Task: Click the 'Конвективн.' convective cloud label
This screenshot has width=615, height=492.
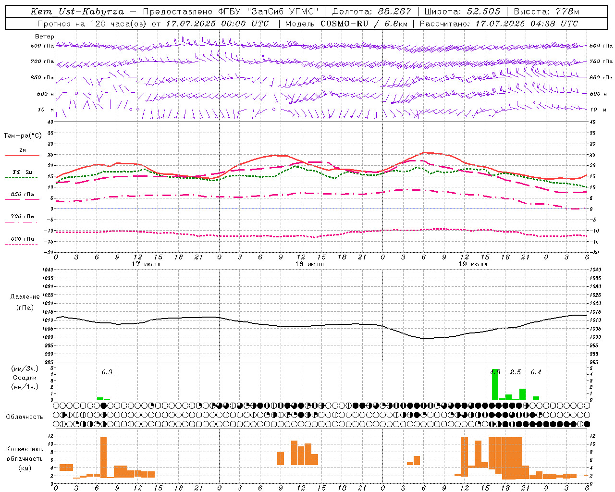Action: [x=25, y=449]
